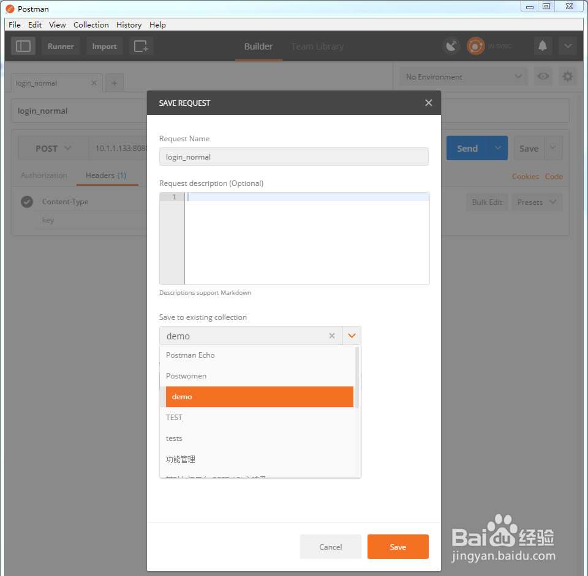Switch to the Team Library tab
588x576 pixels.
pos(317,46)
